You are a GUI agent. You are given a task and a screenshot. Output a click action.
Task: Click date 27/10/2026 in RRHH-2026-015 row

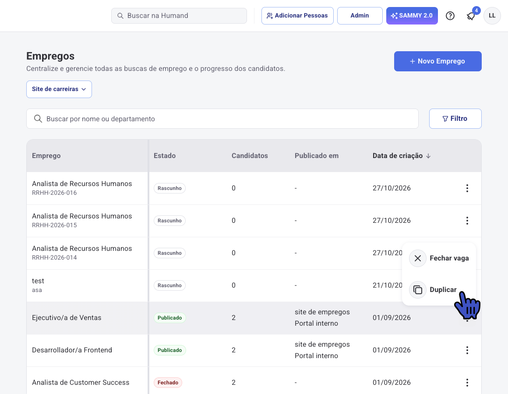392,221
